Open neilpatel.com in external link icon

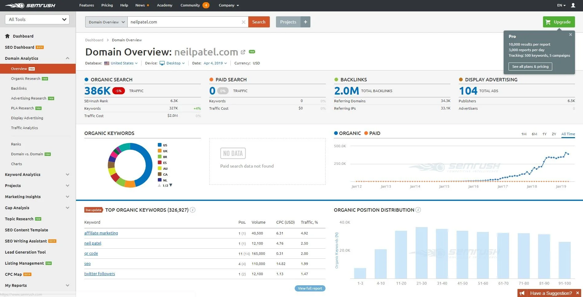click(243, 52)
